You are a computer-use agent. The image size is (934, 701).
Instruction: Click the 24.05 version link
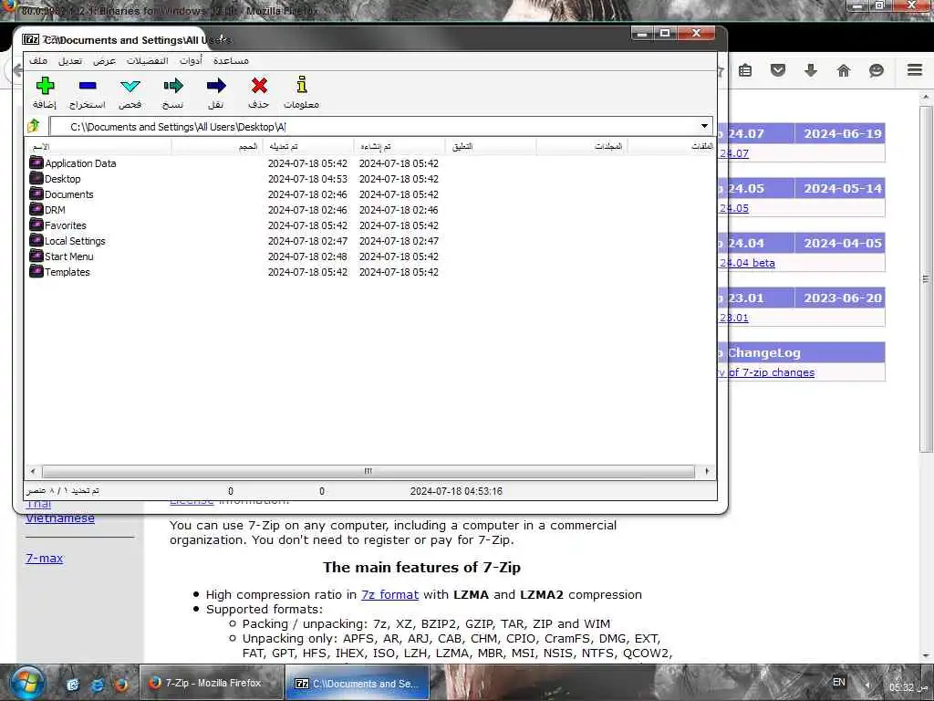pyautogui.click(x=734, y=208)
